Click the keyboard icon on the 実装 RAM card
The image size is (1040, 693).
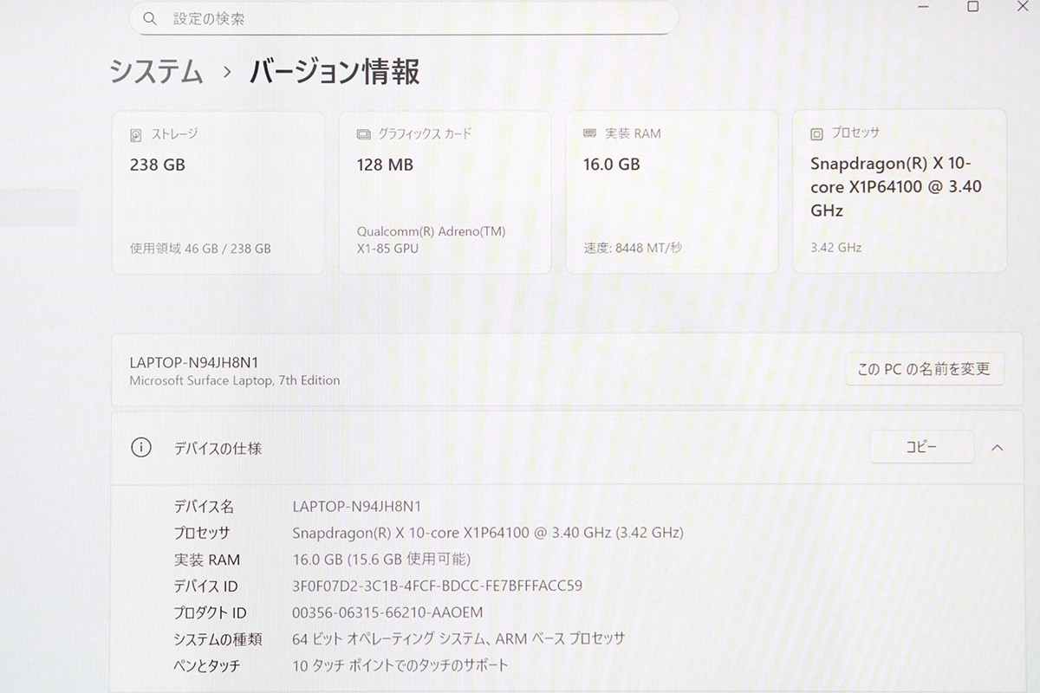[x=589, y=133]
